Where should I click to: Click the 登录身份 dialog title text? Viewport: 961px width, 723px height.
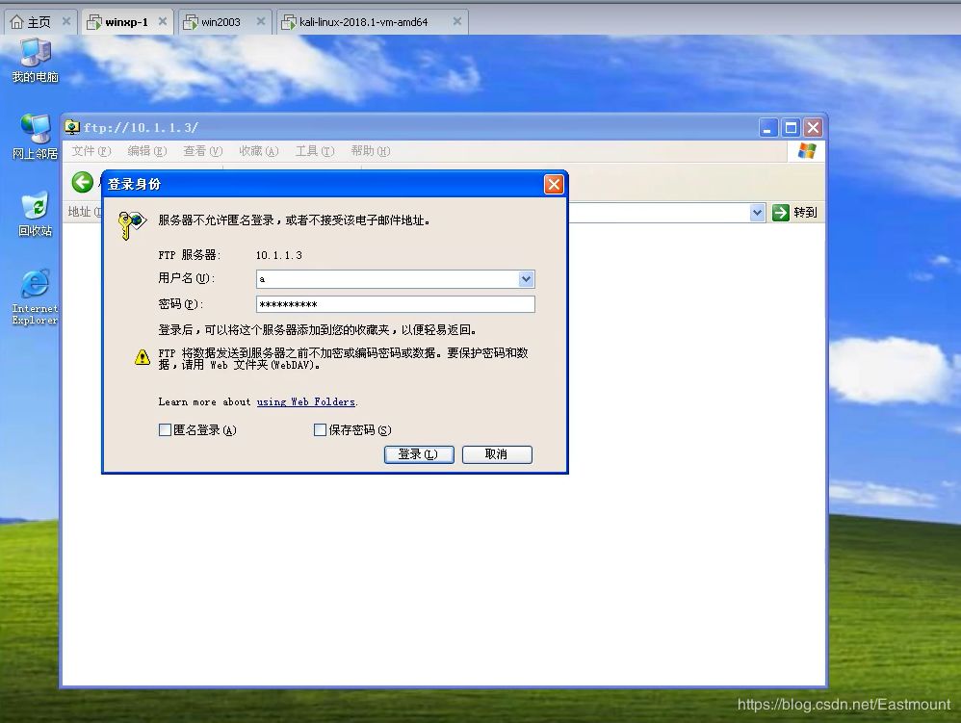coord(134,185)
